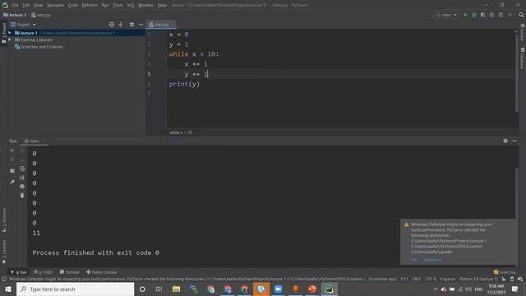This screenshot has width=526, height=296.
Task: Open Windows Start menu
Action: [8, 289]
